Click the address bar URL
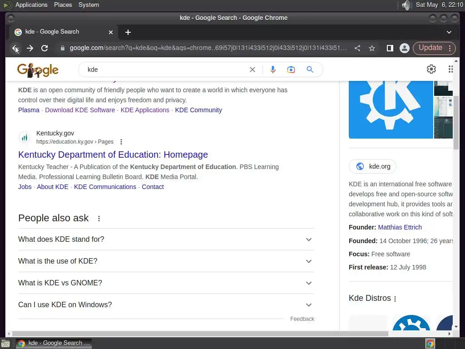This screenshot has width=465, height=349. 208,48
